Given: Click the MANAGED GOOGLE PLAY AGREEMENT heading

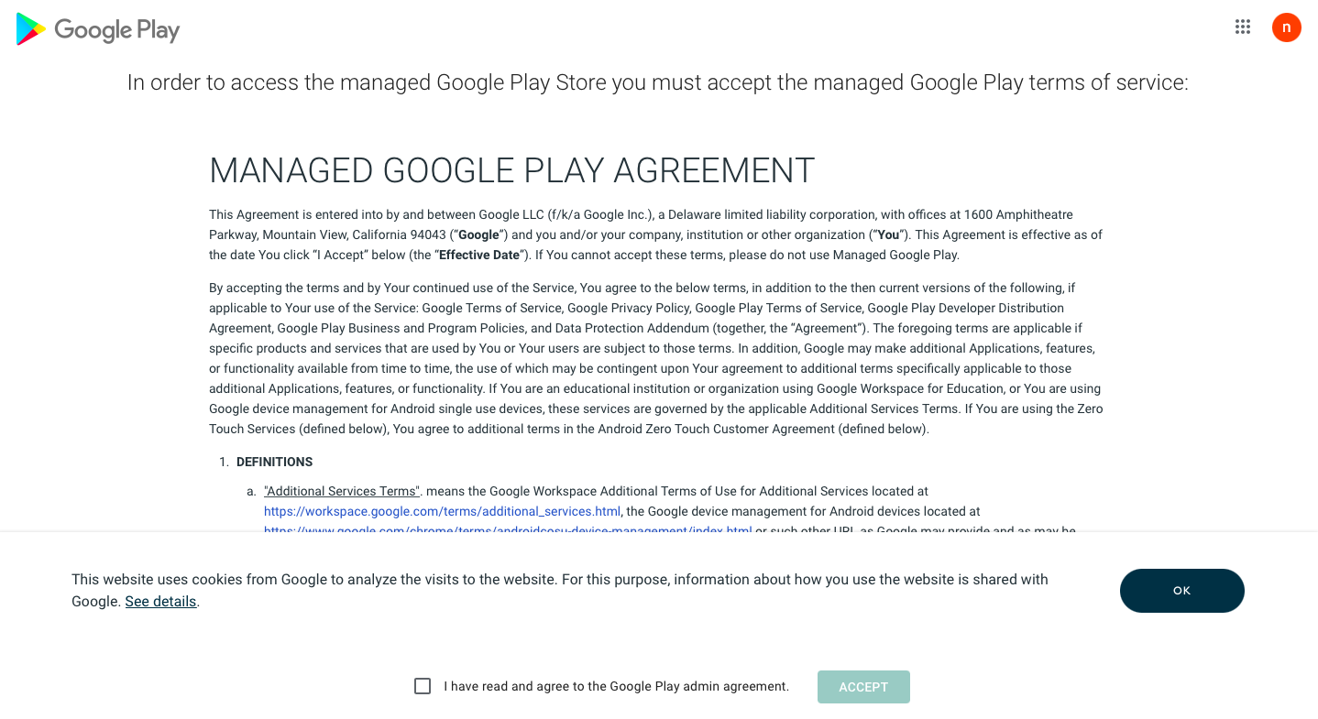Looking at the screenshot, I should pyautogui.click(x=511, y=171).
